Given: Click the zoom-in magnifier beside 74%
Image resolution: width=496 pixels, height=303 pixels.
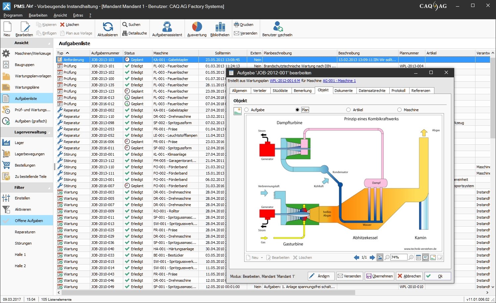Looking at the screenshot, I should click(411, 258).
